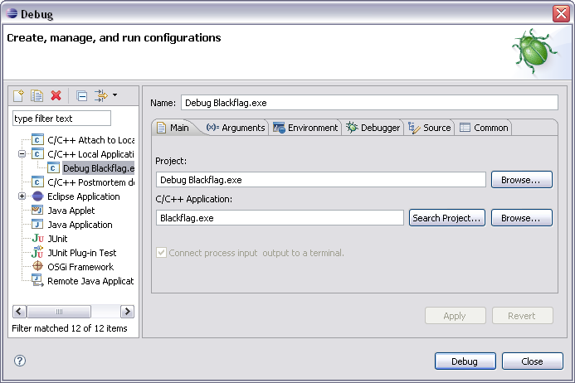This screenshot has height=383, width=575.
Task: Select Remote Java Application entry
Action: point(91,281)
